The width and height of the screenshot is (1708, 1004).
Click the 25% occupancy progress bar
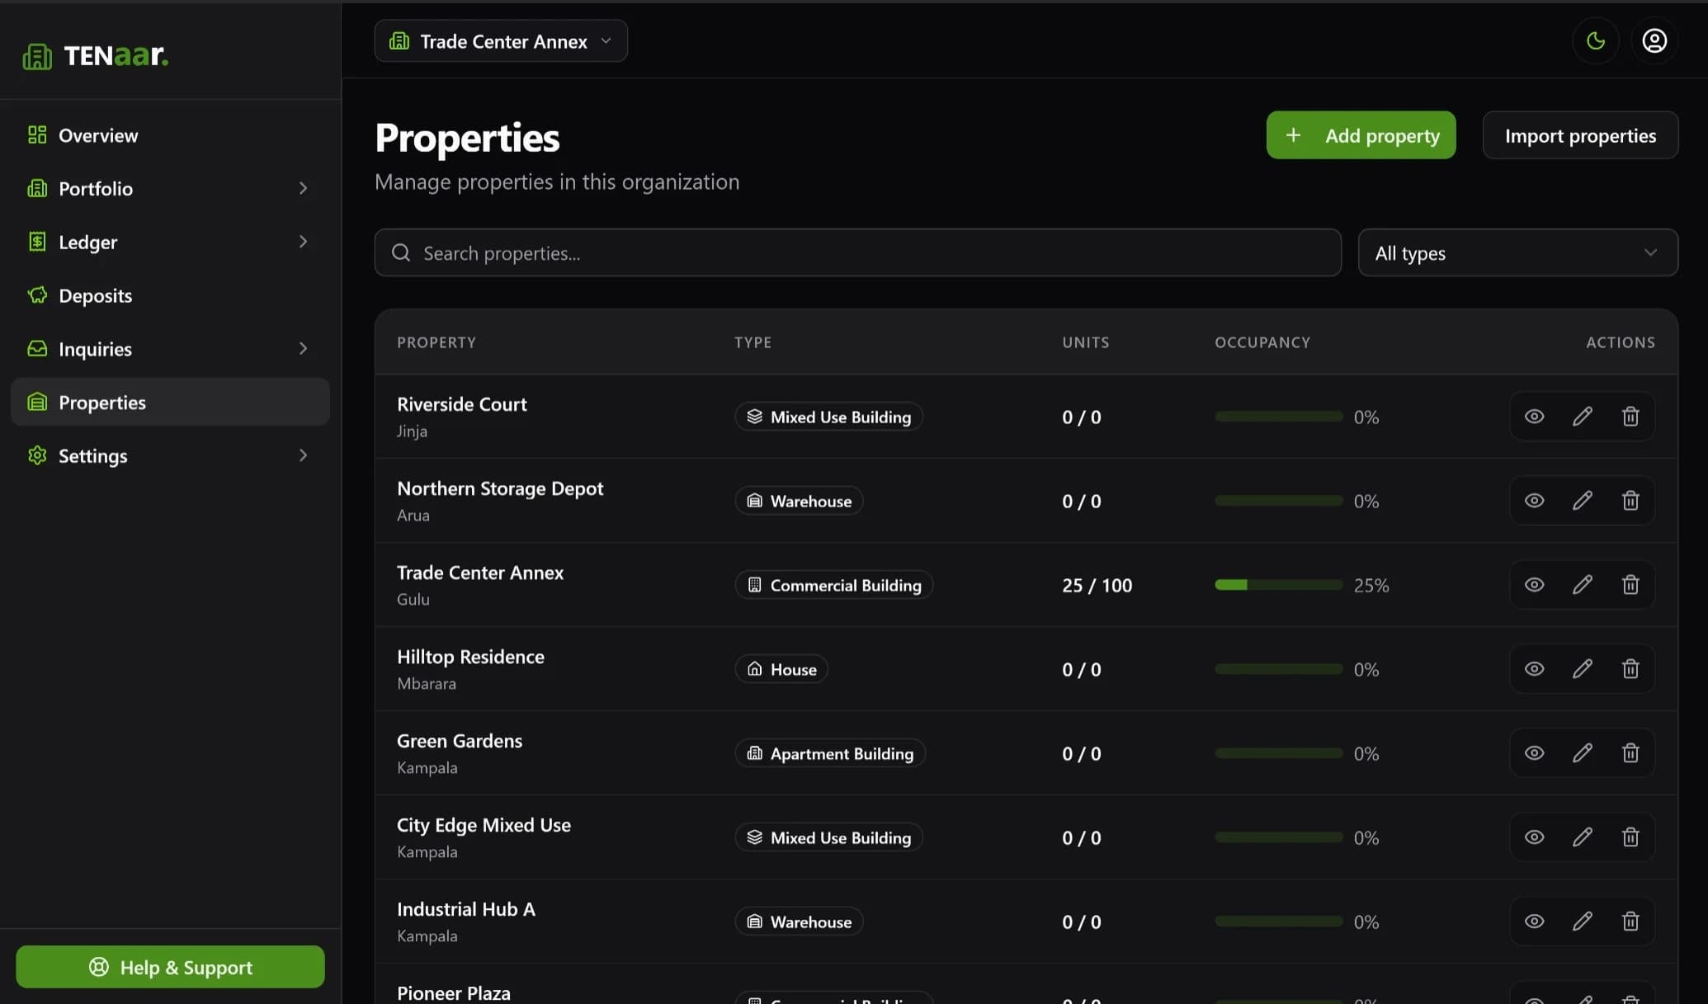[1277, 584]
